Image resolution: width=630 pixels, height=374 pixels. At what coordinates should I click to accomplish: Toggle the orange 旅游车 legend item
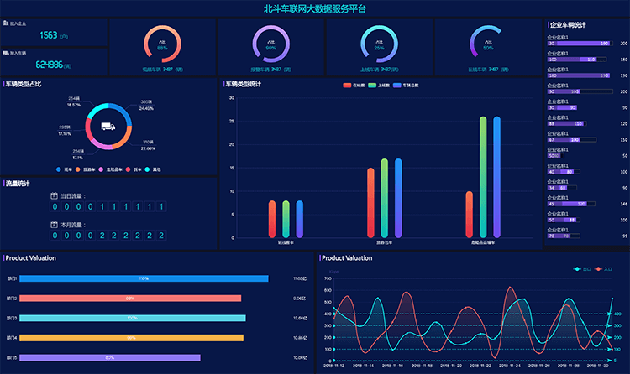coord(85,169)
